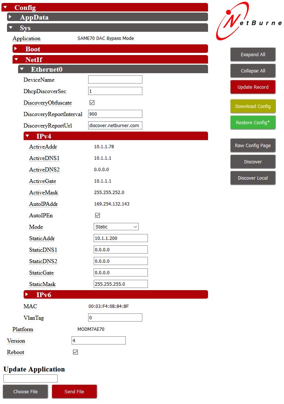
Task: Focus the StaticDNS1 input field
Action: 121,249
